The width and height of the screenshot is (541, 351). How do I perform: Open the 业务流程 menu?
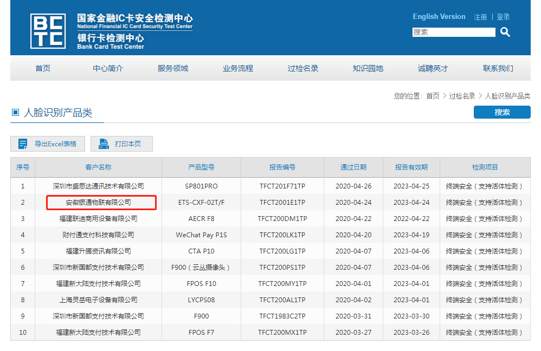[x=238, y=68]
